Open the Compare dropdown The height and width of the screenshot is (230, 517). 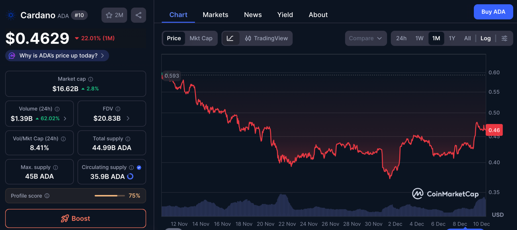point(366,38)
